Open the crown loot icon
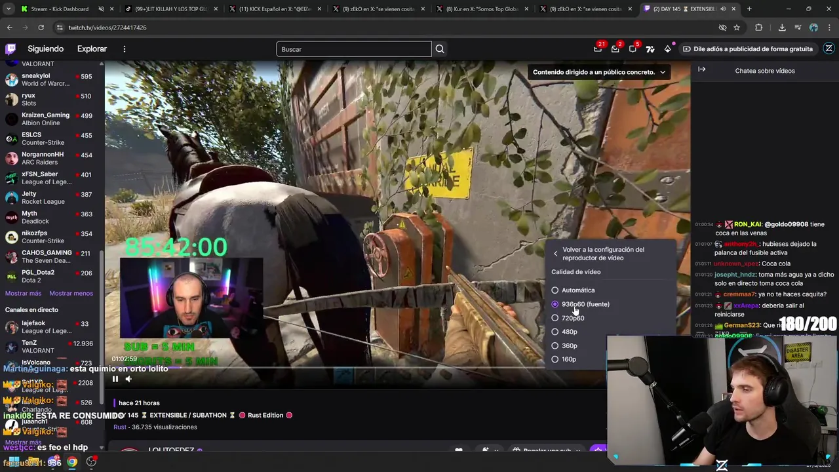This screenshot has width=839, height=472. (x=667, y=49)
